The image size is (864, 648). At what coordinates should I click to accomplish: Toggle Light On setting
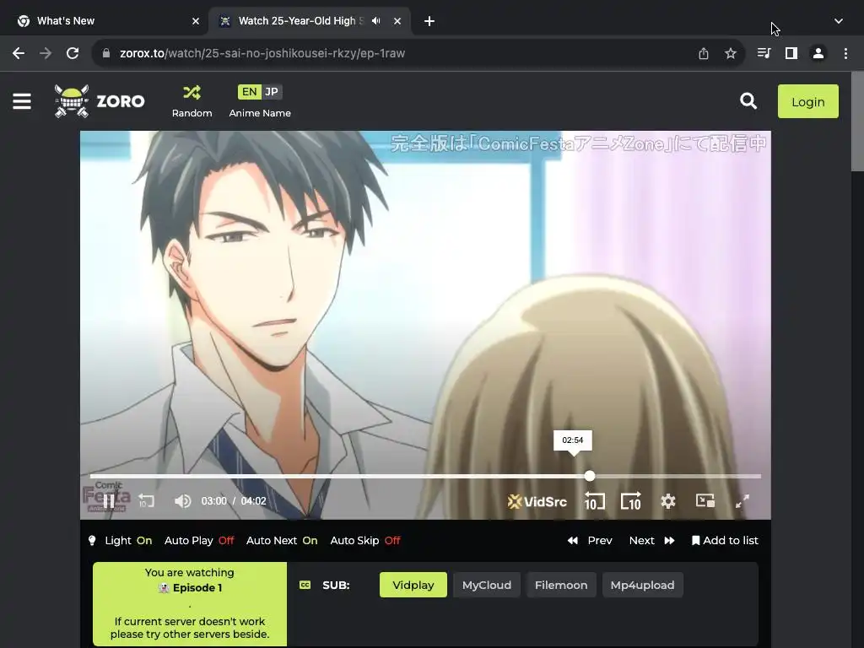click(x=120, y=541)
